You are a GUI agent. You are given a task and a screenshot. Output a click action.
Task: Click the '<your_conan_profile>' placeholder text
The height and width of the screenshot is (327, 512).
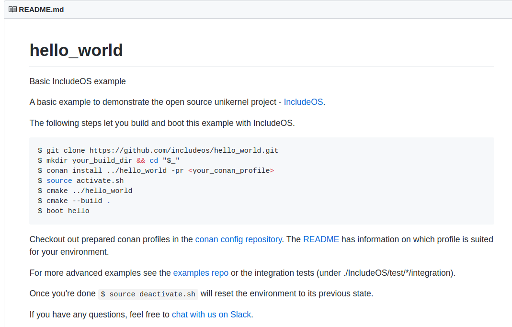pyautogui.click(x=231, y=170)
